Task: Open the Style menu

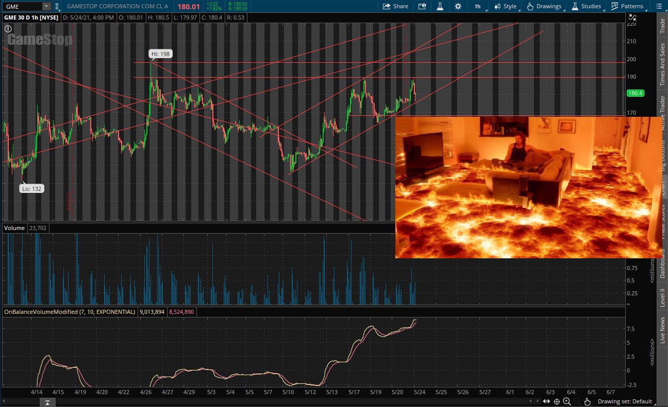Action: [505, 6]
